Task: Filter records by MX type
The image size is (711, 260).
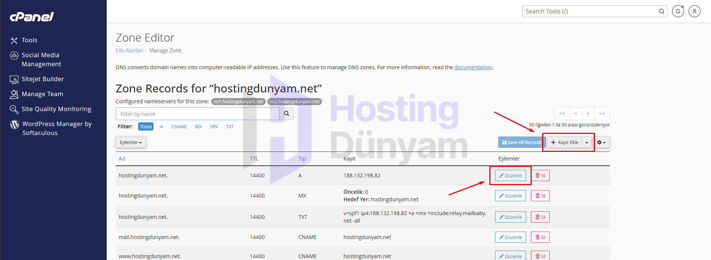Action: [198, 127]
